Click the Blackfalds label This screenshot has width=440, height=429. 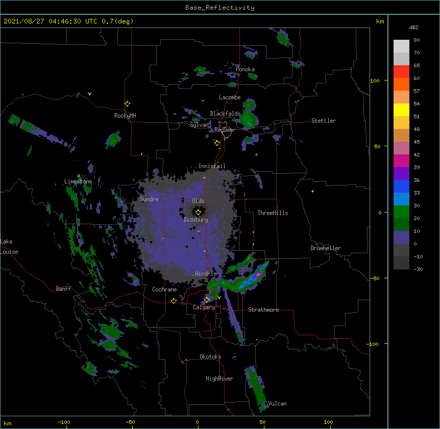tap(225, 114)
